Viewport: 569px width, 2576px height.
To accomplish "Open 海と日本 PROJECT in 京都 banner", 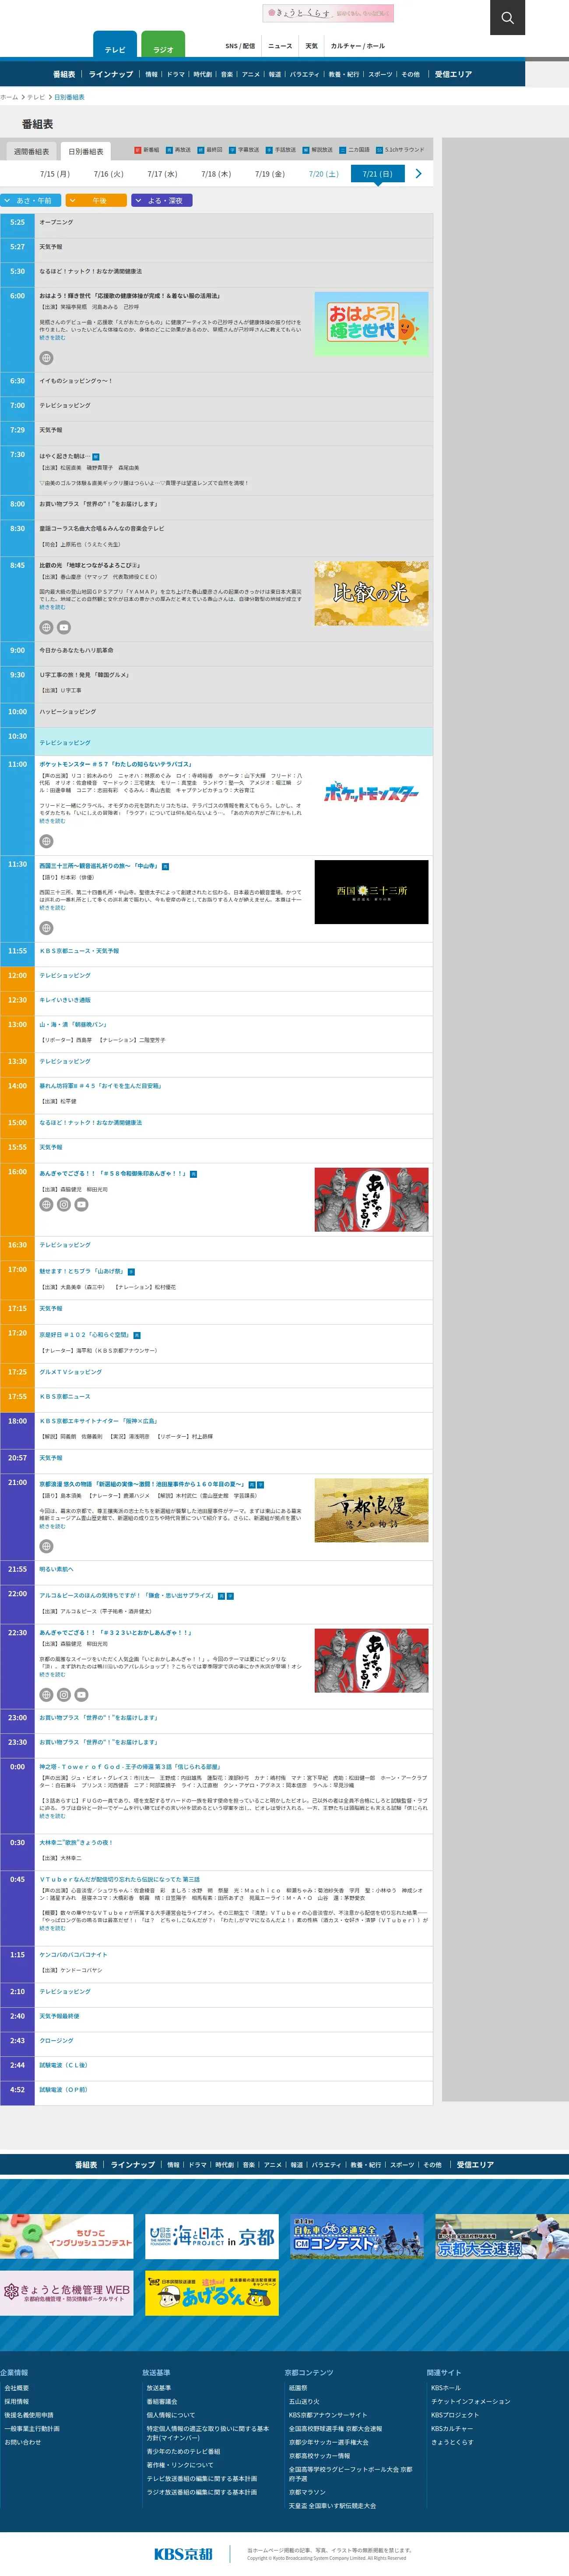I will (212, 2236).
